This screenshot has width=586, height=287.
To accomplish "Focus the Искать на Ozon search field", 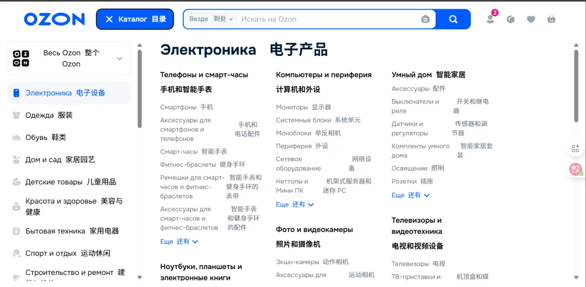I will pos(327,19).
